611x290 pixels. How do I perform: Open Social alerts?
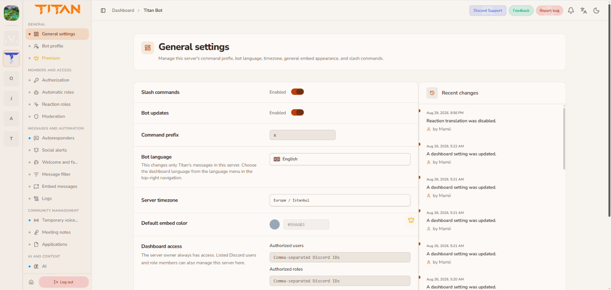[57, 150]
